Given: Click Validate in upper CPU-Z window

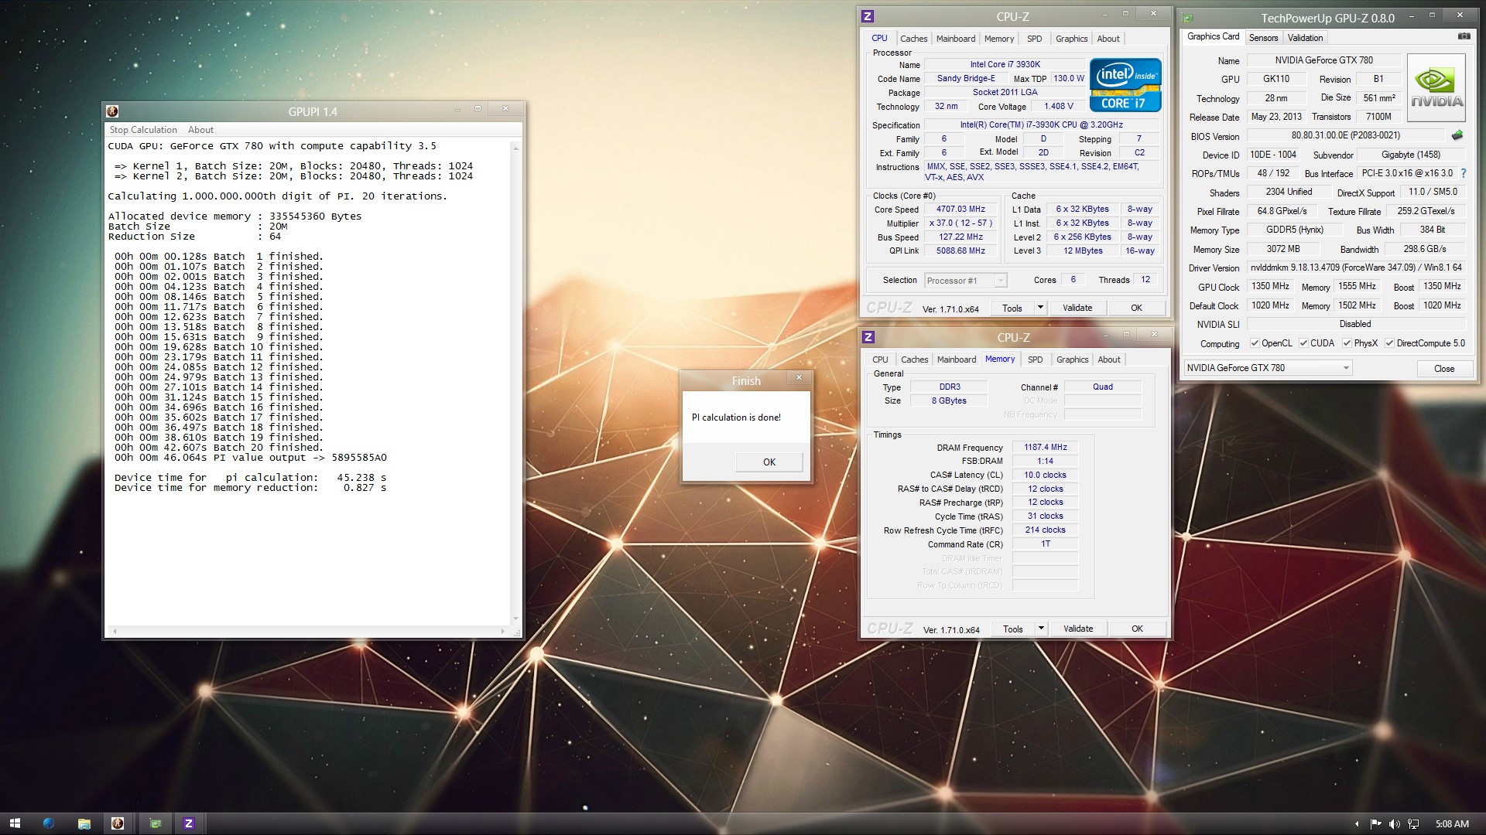Looking at the screenshot, I should (x=1077, y=308).
